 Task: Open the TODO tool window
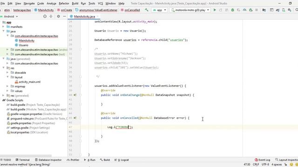coord(6,160)
